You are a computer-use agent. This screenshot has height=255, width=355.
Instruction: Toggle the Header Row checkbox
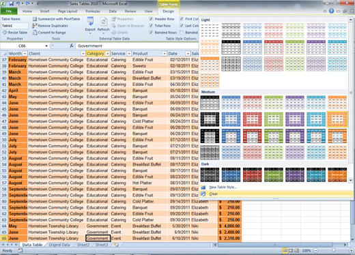click(x=151, y=19)
